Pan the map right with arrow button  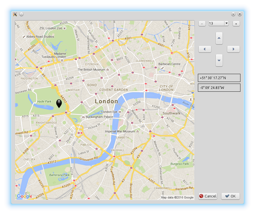point(233,49)
